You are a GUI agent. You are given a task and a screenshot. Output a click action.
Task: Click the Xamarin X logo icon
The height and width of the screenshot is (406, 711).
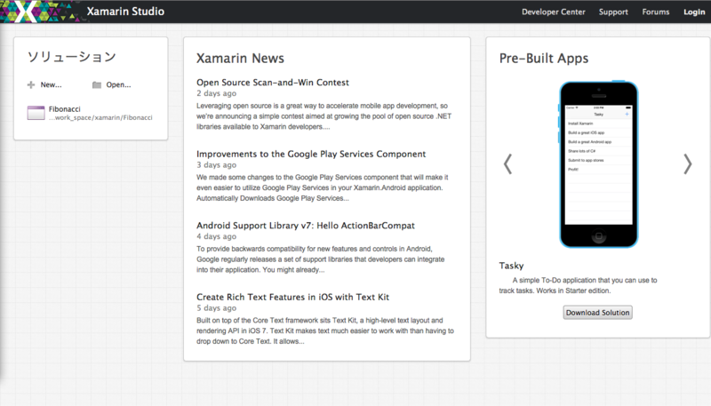(26, 12)
